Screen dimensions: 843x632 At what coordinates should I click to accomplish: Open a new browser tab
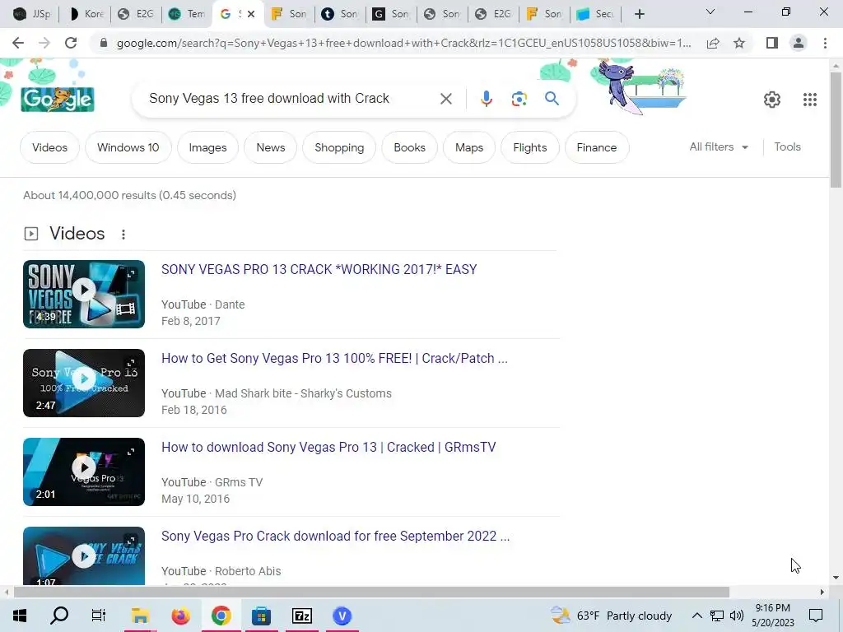pos(639,14)
